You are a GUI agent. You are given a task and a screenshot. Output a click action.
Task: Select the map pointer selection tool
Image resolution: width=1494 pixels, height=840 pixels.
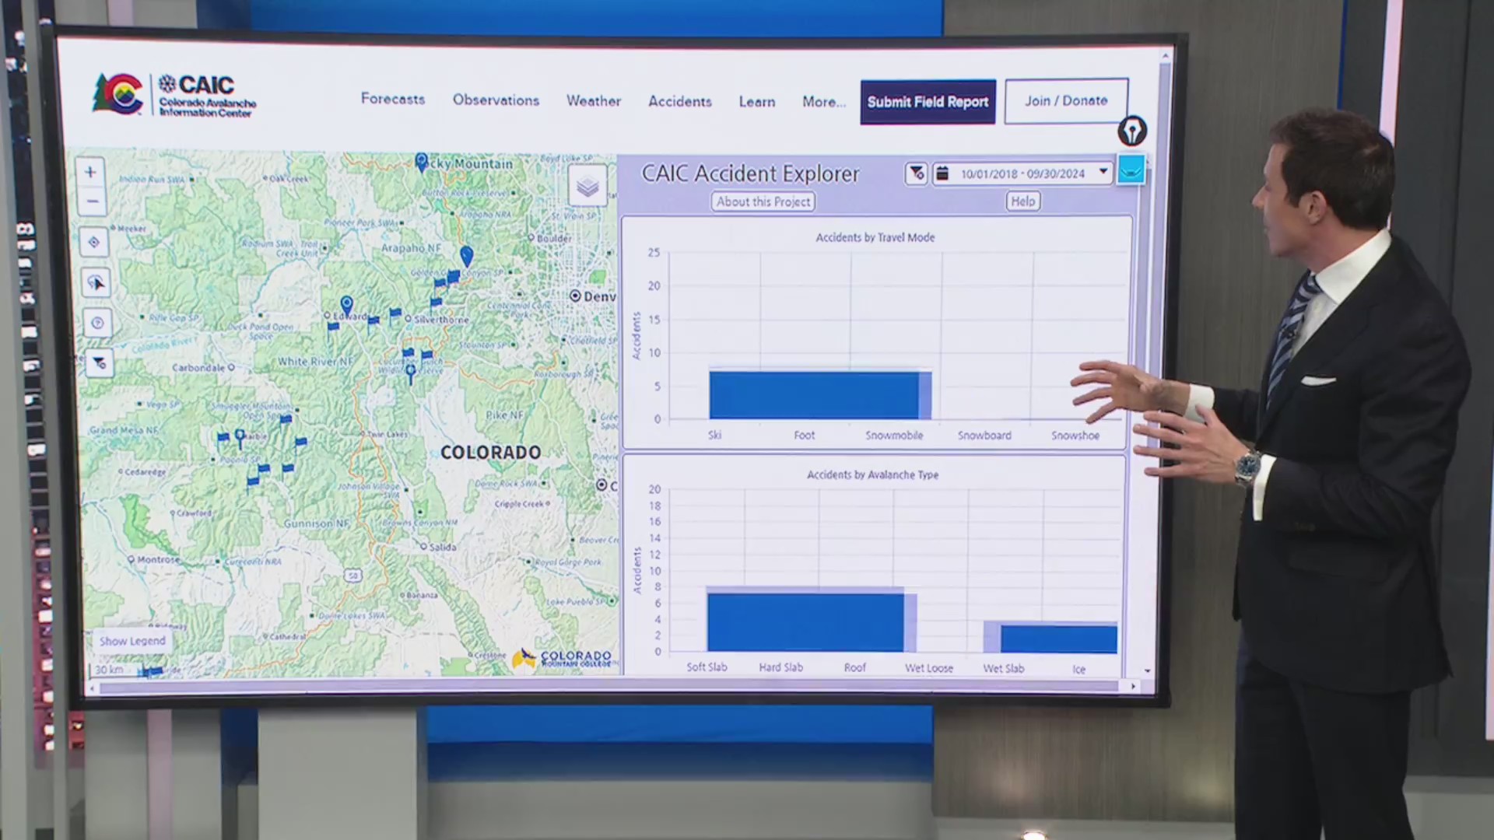click(x=96, y=283)
